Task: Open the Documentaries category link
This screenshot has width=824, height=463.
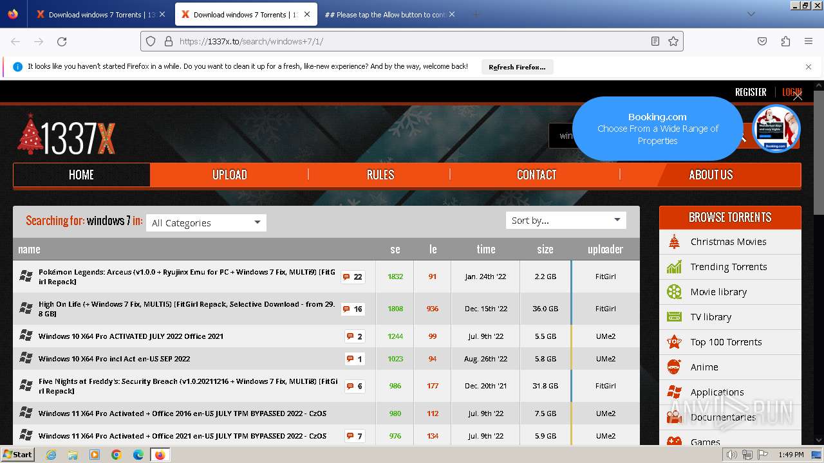Action: click(723, 417)
